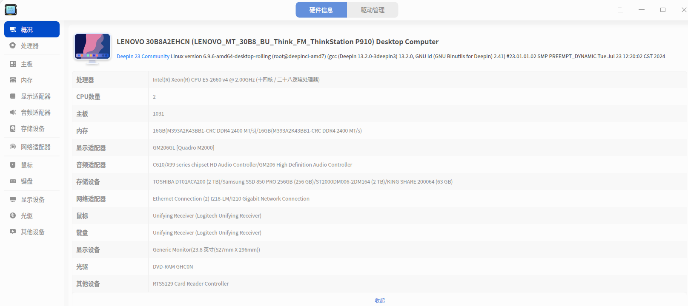Open the 其他设备 other devices icon

coord(13,232)
